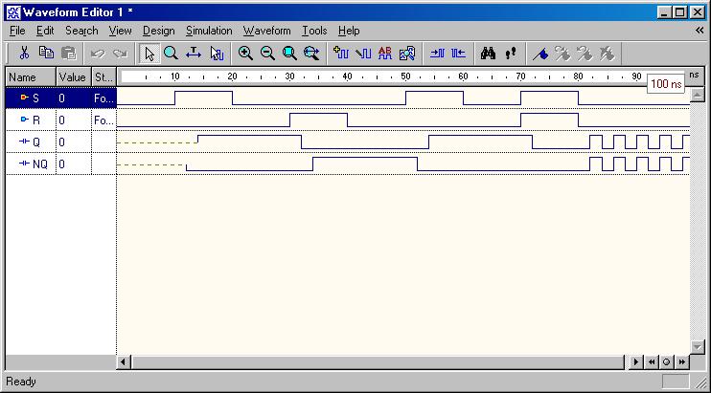Jump to the next event icon
Screen dimensions: 711x393
point(437,54)
